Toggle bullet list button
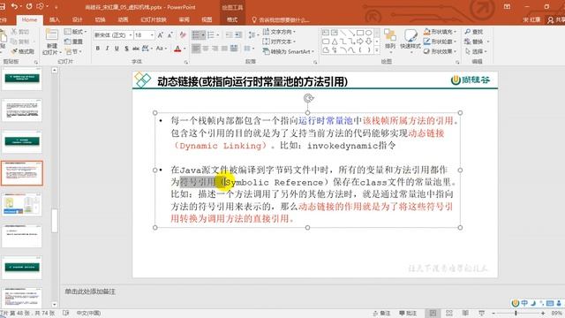This screenshot has height=318, width=565. 196,35
